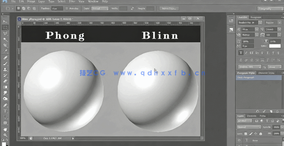The height and width of the screenshot is (146, 284).
Task: Toggle Faux Bold in Character panel
Action: [241, 53]
